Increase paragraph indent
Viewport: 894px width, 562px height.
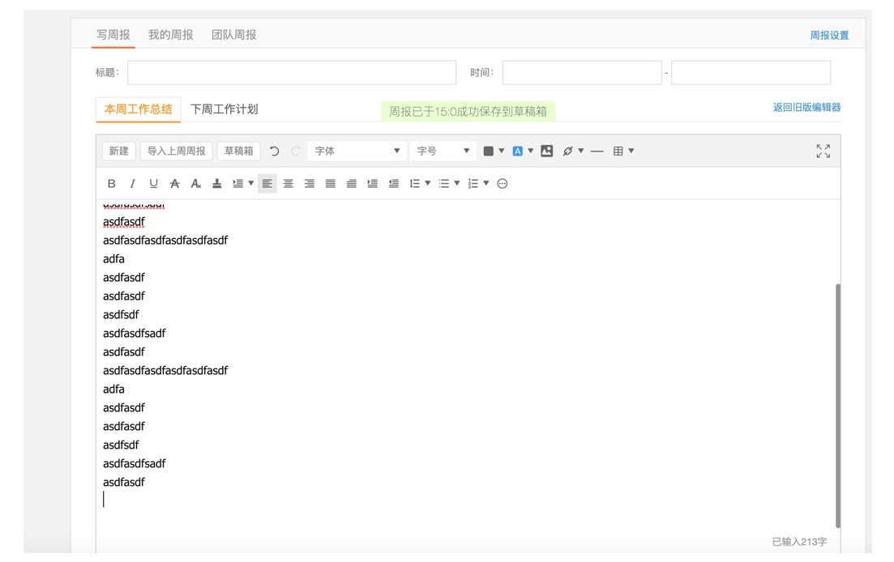coord(372,183)
